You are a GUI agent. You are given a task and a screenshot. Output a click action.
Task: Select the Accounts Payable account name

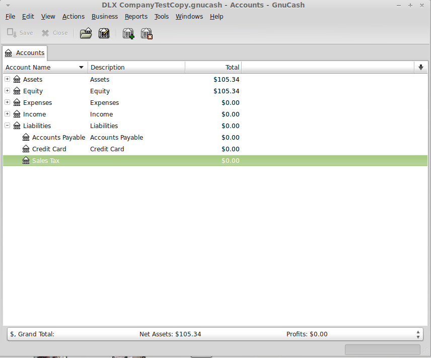pyautogui.click(x=58, y=137)
